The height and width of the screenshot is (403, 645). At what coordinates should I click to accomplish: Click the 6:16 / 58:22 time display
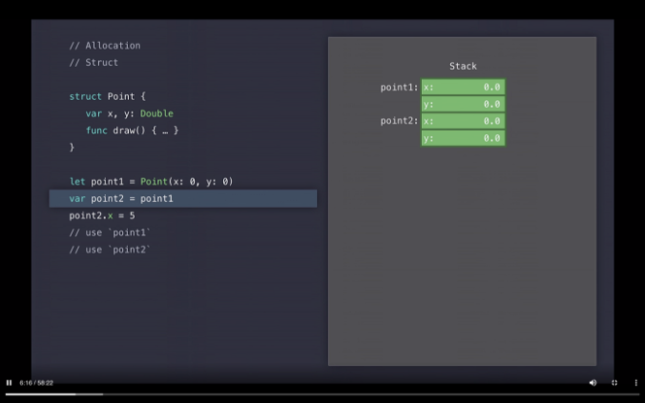click(36, 383)
